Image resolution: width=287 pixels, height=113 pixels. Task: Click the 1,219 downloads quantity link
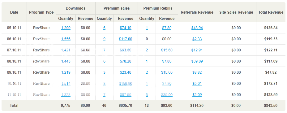(x=66, y=72)
